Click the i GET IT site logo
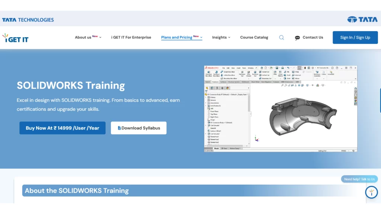 (15, 38)
